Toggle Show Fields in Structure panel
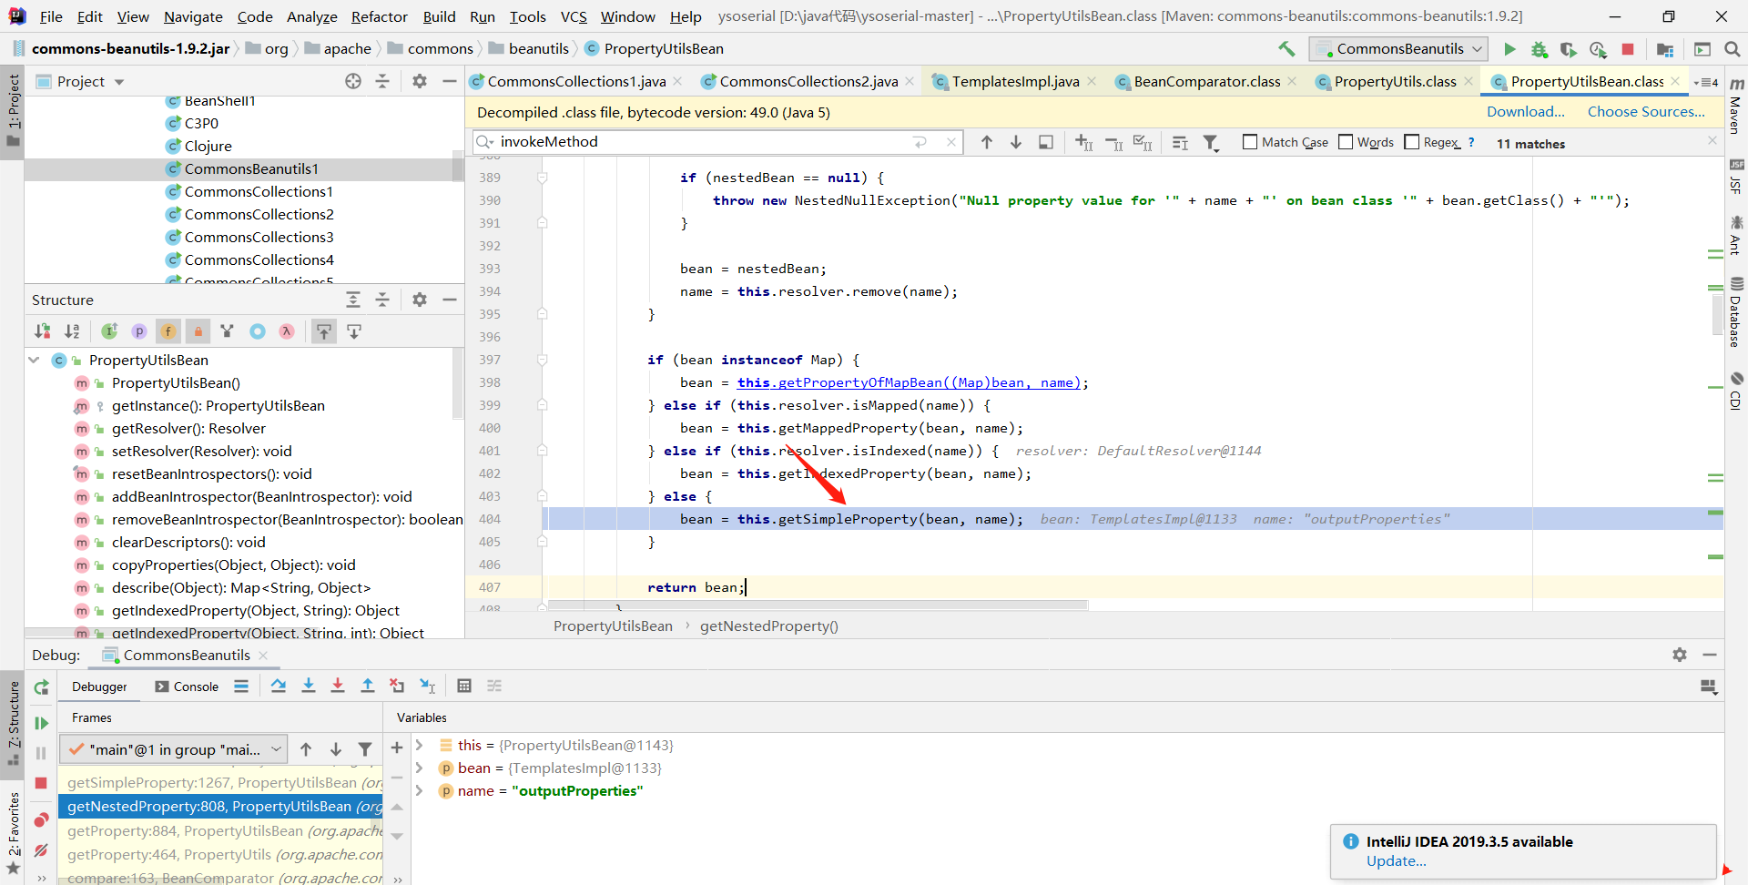The image size is (1748, 885). [x=168, y=331]
